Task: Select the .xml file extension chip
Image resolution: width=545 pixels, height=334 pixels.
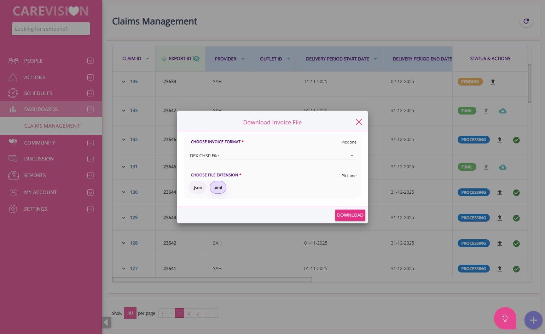Action: (218, 187)
